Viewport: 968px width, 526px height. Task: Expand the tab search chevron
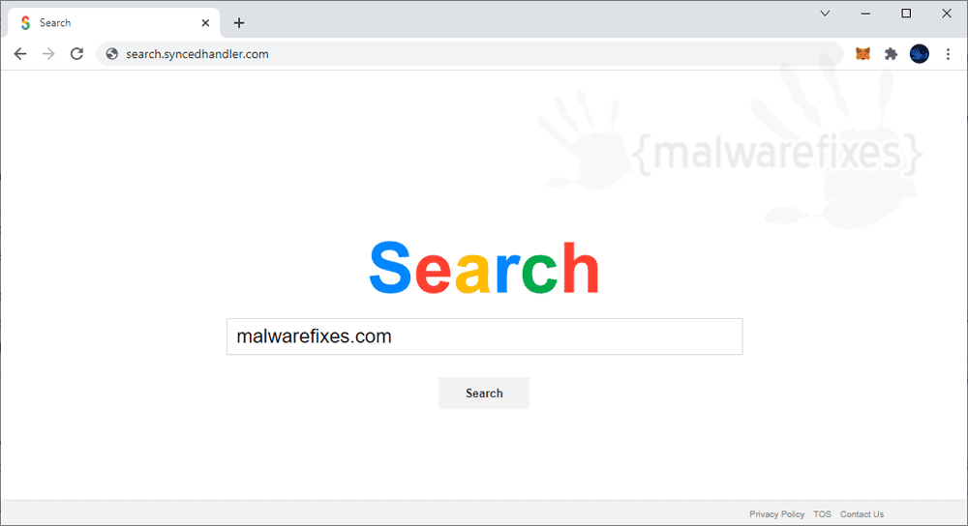coord(825,14)
